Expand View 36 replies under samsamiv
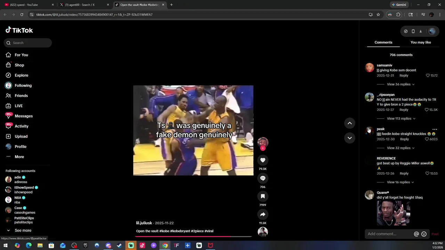Screen dimensions: 445x250 coord(400,84)
